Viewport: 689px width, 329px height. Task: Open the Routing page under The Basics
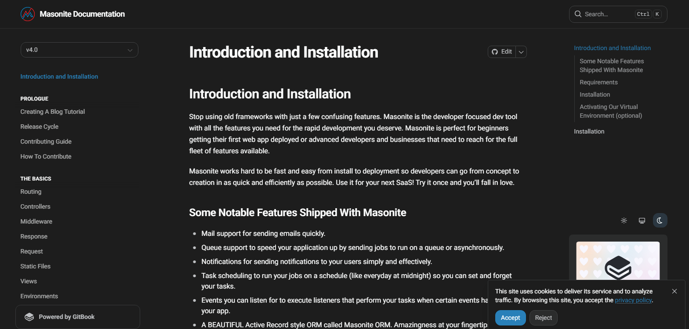click(31, 192)
